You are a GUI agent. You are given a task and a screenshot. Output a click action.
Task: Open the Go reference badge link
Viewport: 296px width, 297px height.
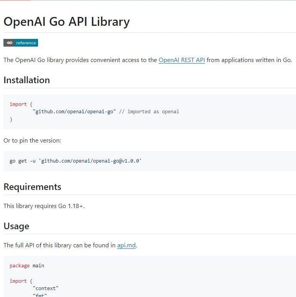click(x=21, y=43)
